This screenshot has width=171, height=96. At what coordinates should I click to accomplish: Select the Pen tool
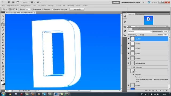[x=3, y=57]
